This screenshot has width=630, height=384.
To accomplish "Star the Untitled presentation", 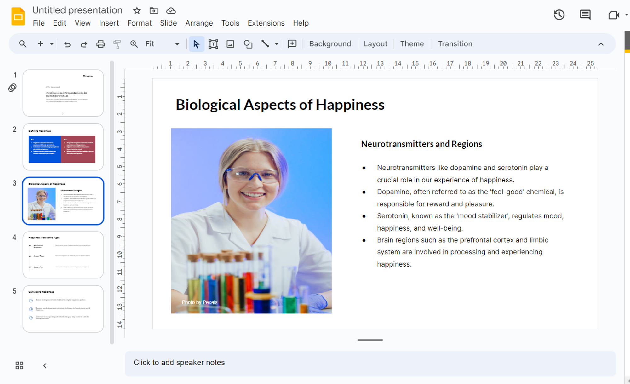I will tap(137, 11).
